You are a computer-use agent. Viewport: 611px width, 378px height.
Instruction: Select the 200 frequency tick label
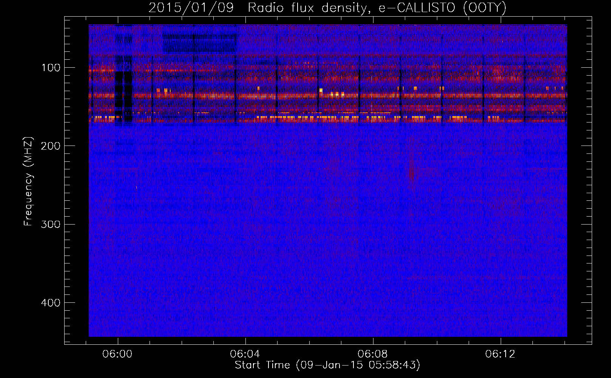coord(51,146)
